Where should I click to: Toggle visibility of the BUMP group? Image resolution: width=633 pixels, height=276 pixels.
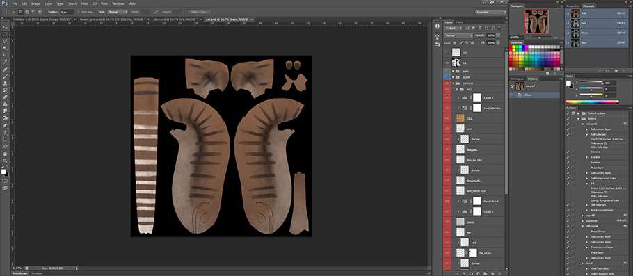[447, 76]
